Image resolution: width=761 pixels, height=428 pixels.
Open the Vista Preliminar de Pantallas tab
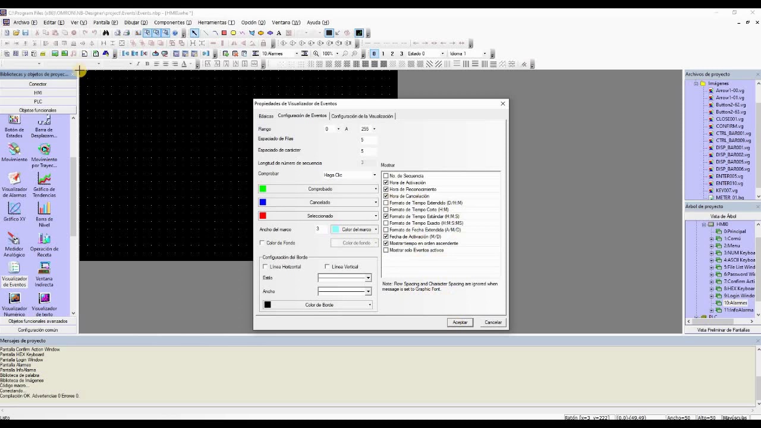pyautogui.click(x=724, y=330)
